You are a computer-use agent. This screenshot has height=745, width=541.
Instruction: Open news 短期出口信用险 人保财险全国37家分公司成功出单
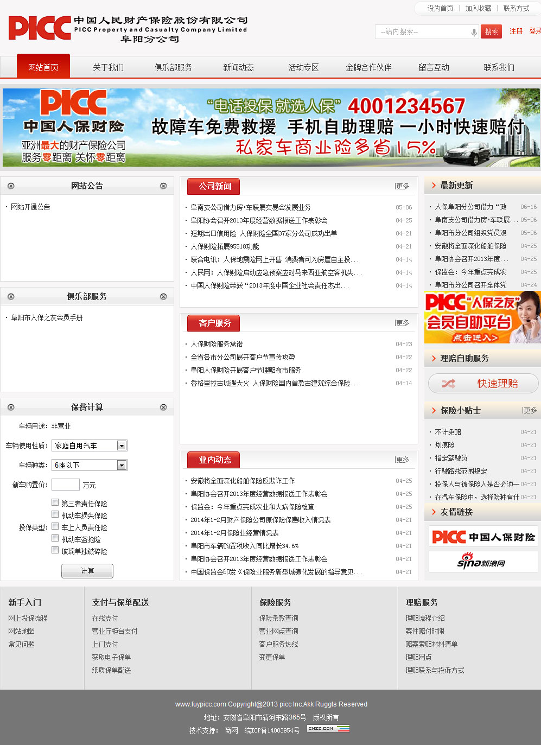[x=264, y=233]
